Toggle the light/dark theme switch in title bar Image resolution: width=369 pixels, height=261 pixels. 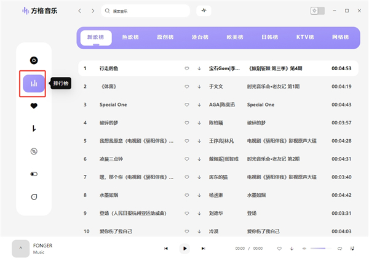coord(317,11)
